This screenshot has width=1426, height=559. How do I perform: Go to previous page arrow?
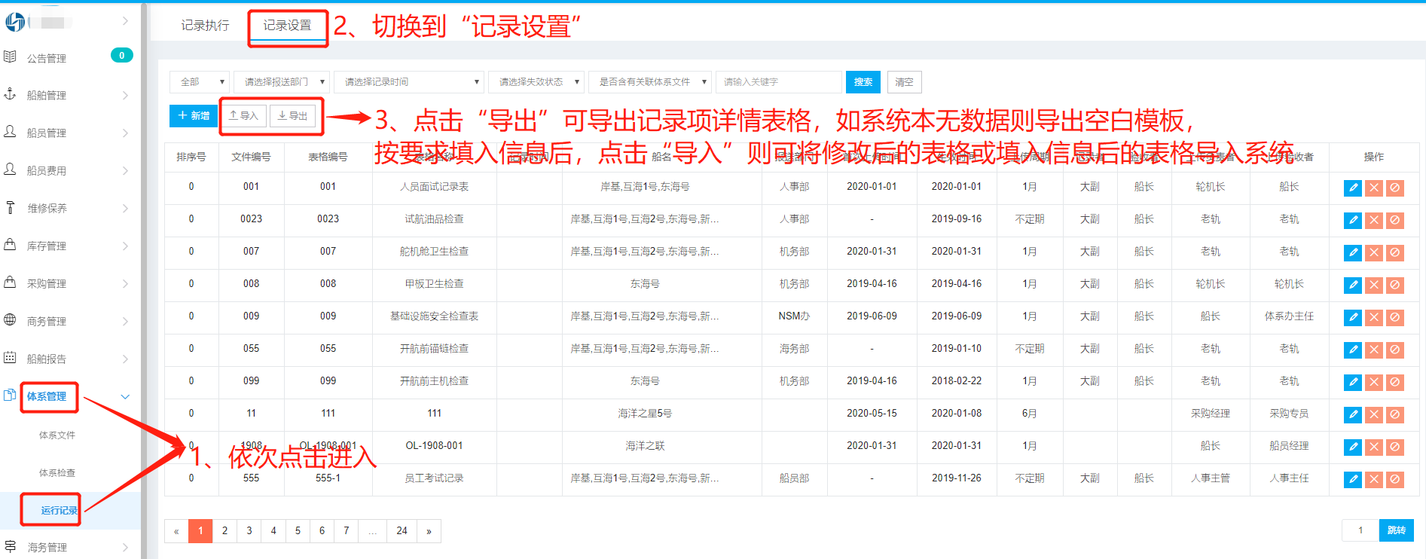(176, 531)
